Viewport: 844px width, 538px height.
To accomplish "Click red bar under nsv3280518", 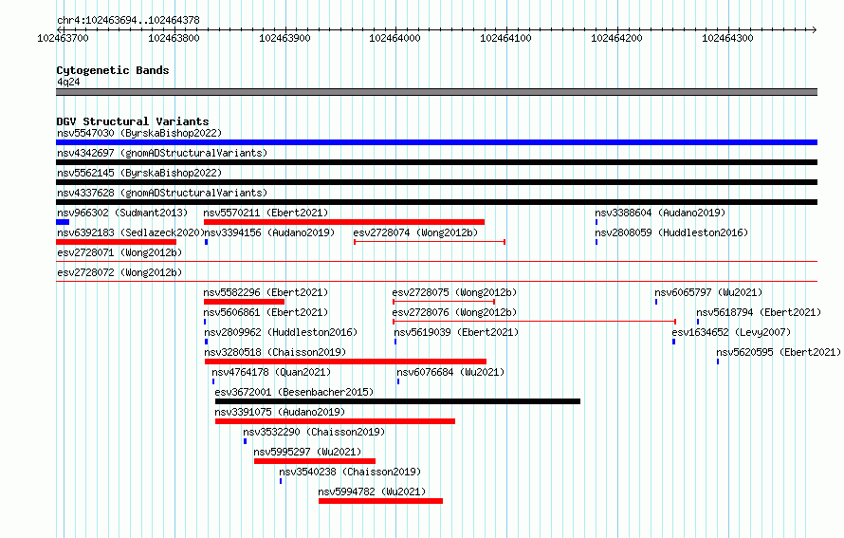I will [x=345, y=362].
